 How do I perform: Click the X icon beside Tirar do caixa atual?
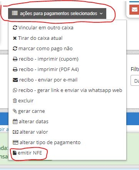15,38
